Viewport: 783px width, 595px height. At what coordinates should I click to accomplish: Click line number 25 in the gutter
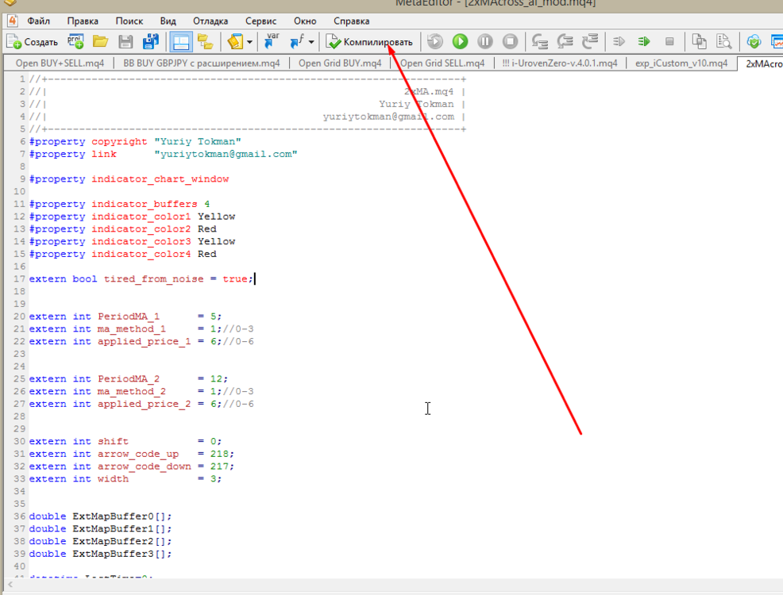tap(19, 378)
